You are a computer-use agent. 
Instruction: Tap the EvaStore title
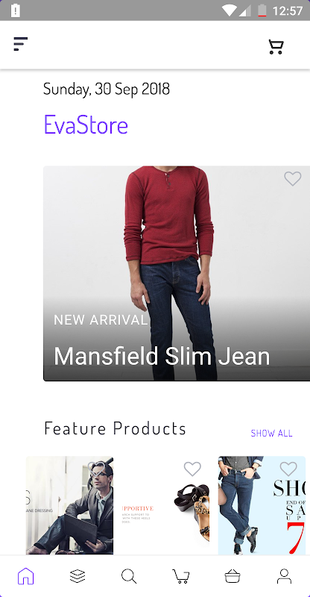pos(86,125)
